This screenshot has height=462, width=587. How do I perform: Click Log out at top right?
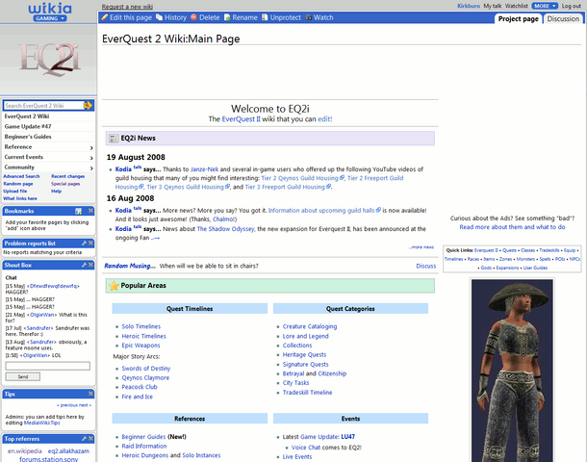pos(572,6)
